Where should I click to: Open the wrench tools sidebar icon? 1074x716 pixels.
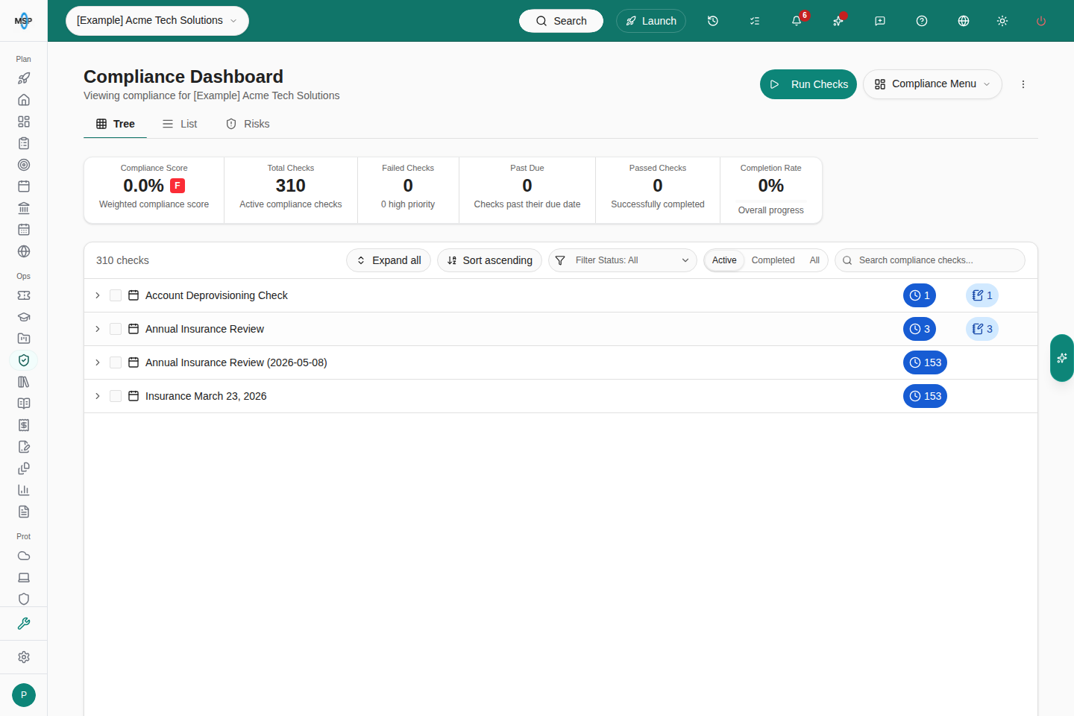tap(24, 624)
